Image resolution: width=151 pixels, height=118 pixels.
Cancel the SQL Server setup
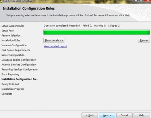click(x=124, y=115)
